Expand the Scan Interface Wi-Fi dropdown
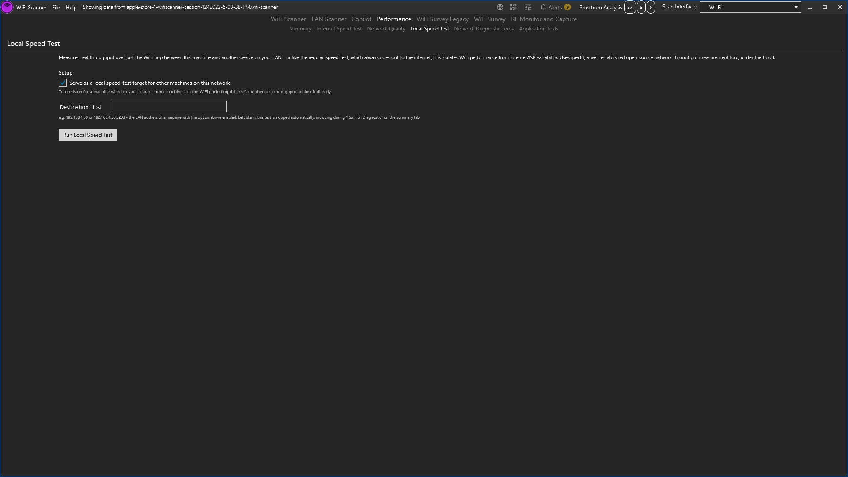The width and height of the screenshot is (848, 477). (750, 7)
